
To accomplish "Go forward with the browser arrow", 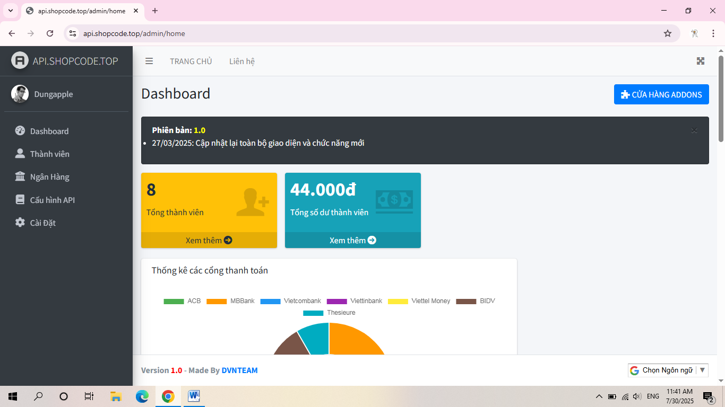I will coord(31,33).
